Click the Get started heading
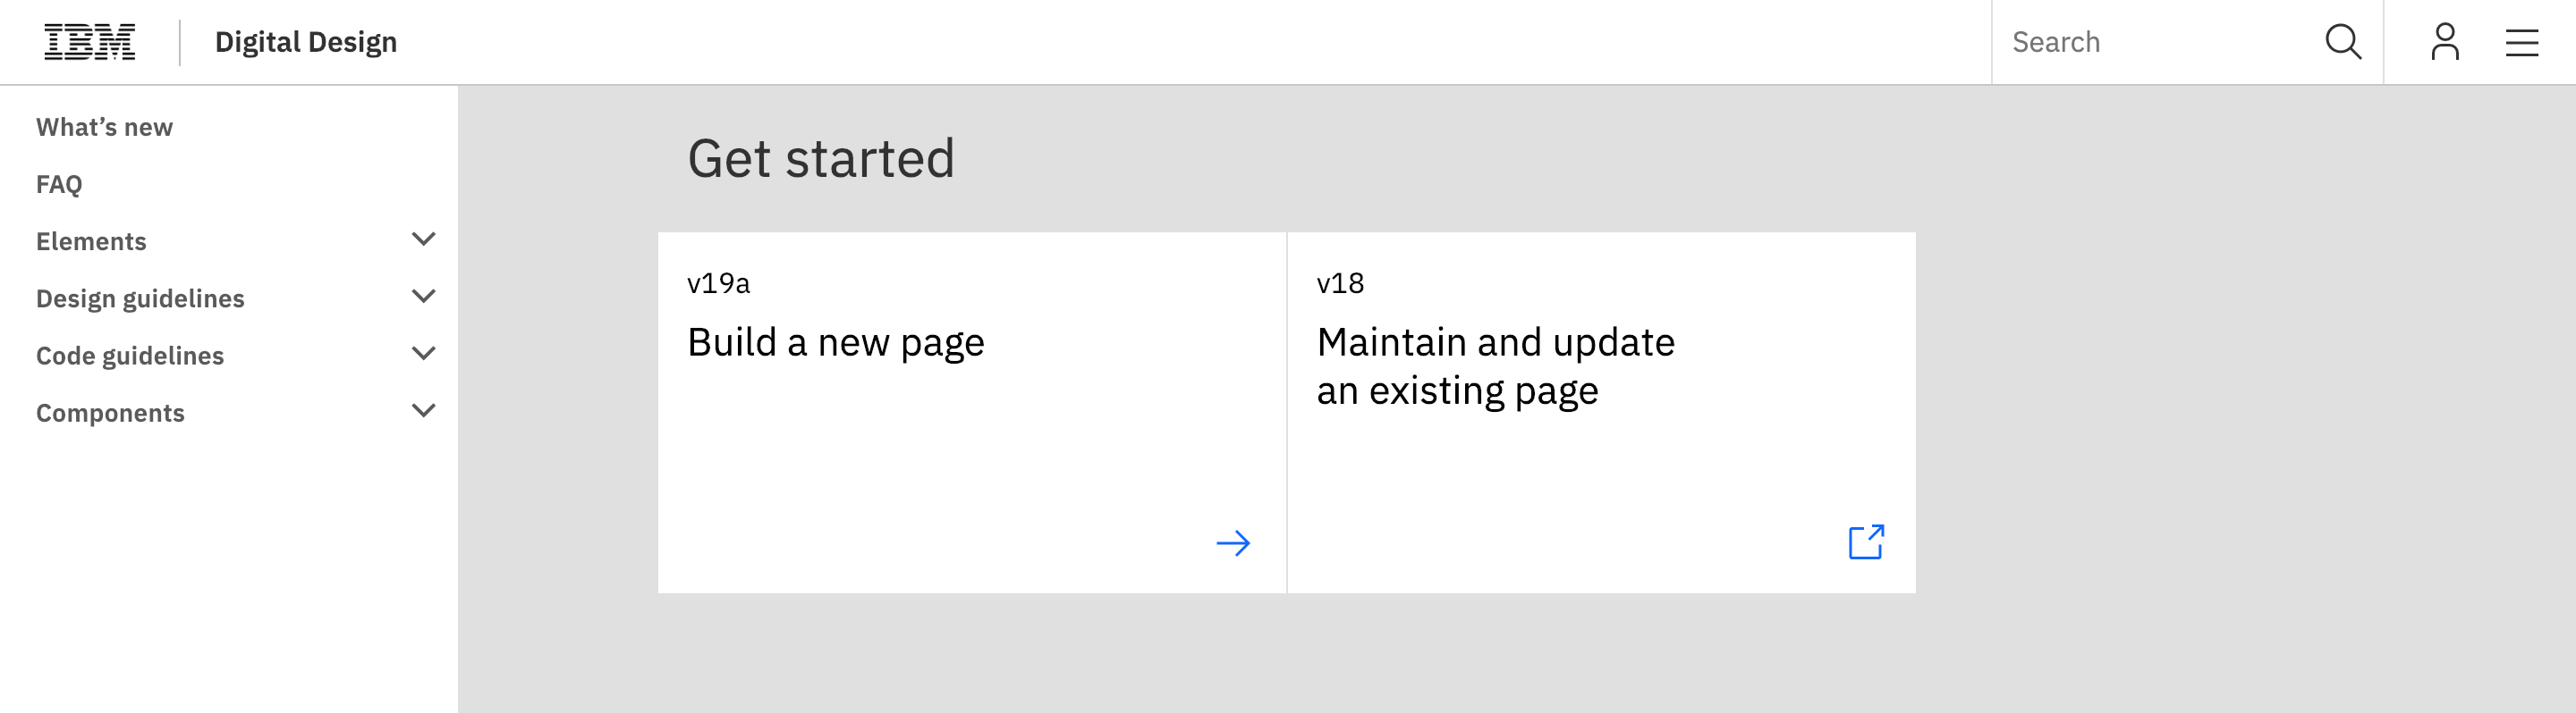 [822, 156]
